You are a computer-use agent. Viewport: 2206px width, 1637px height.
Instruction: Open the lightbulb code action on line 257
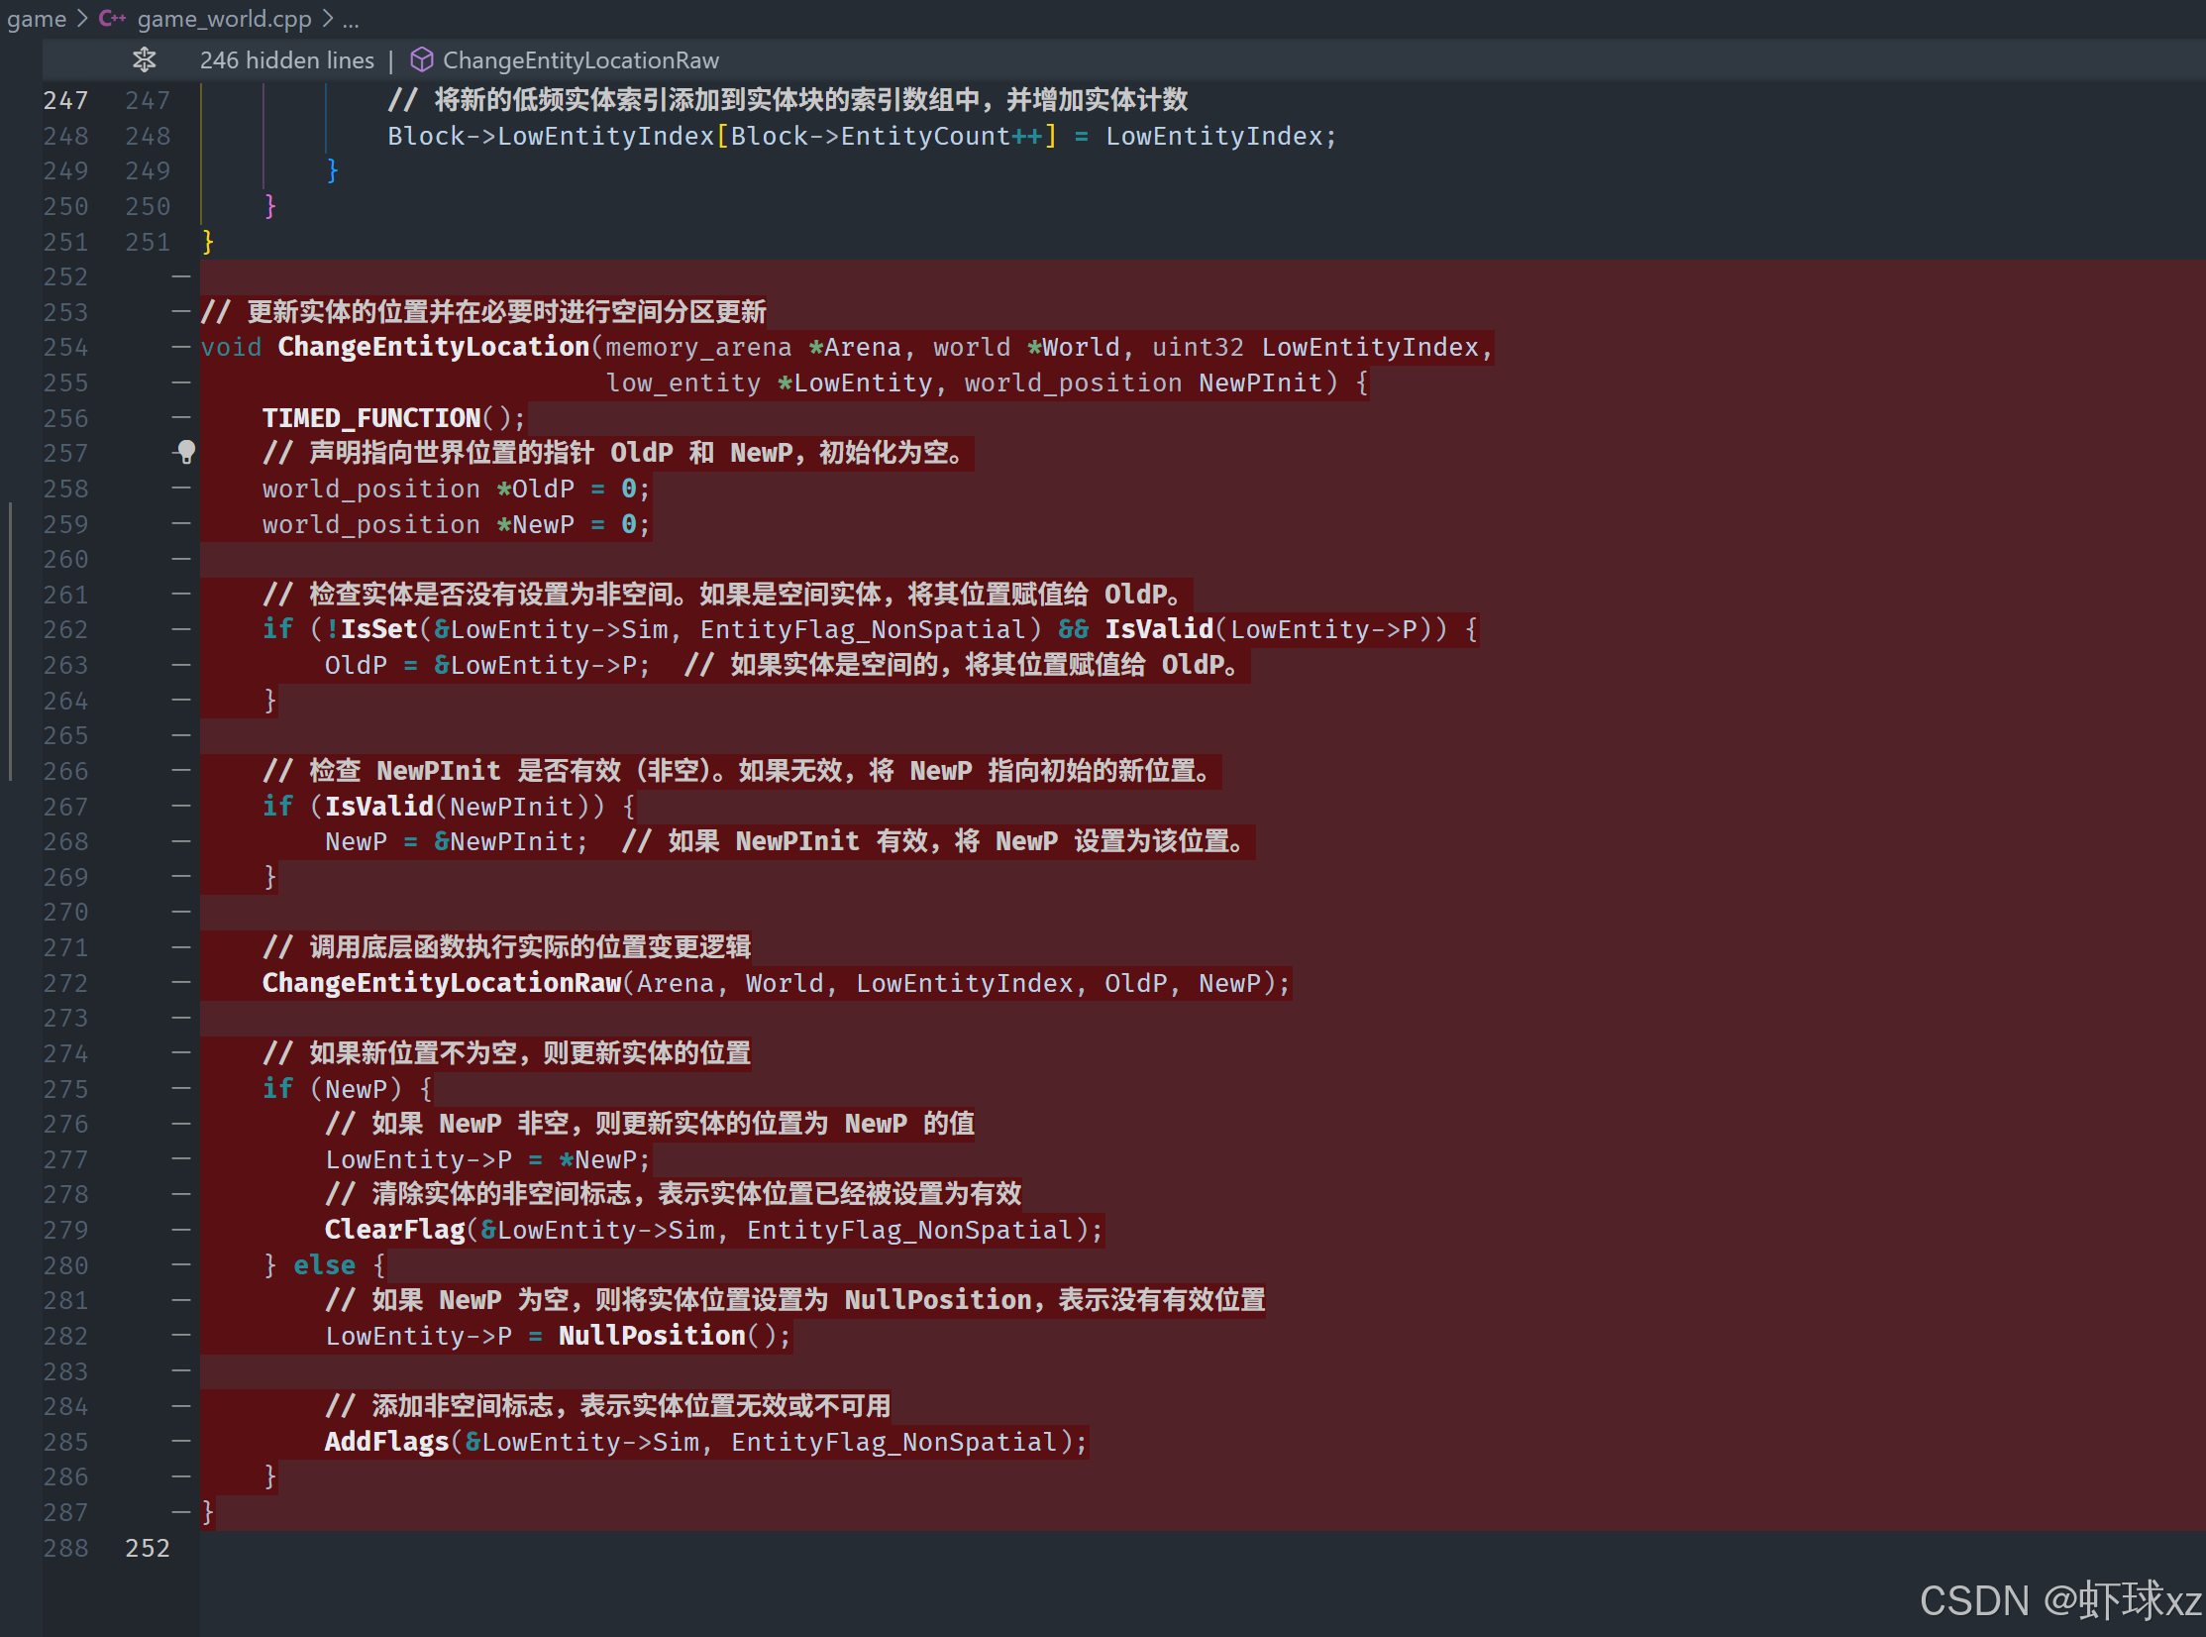click(186, 453)
